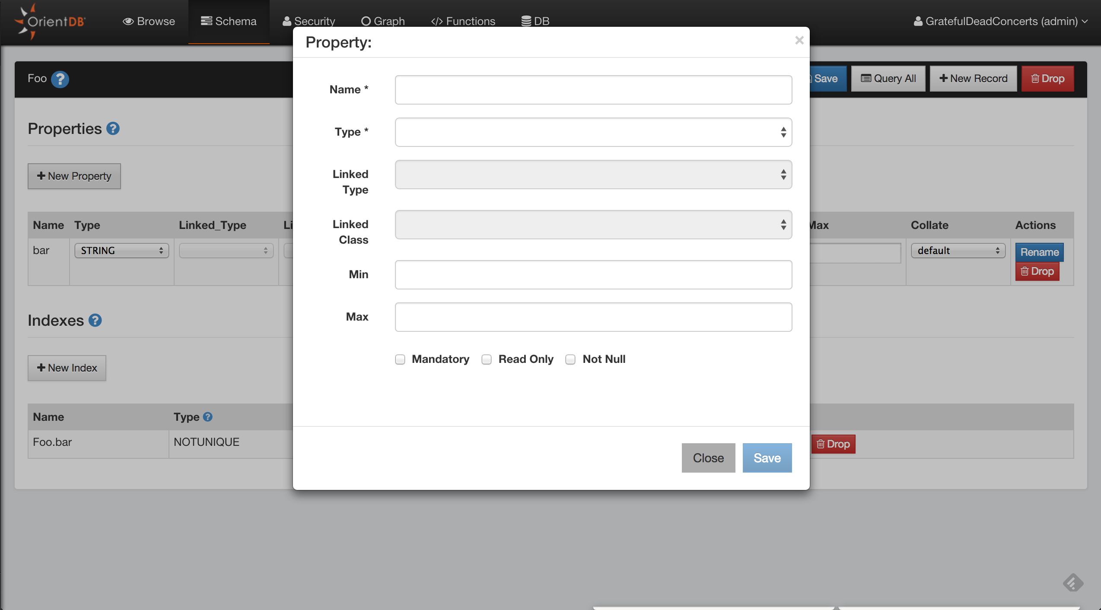Click the bottom-right corner diamond icon
This screenshot has width=1101, height=610.
[1073, 582]
